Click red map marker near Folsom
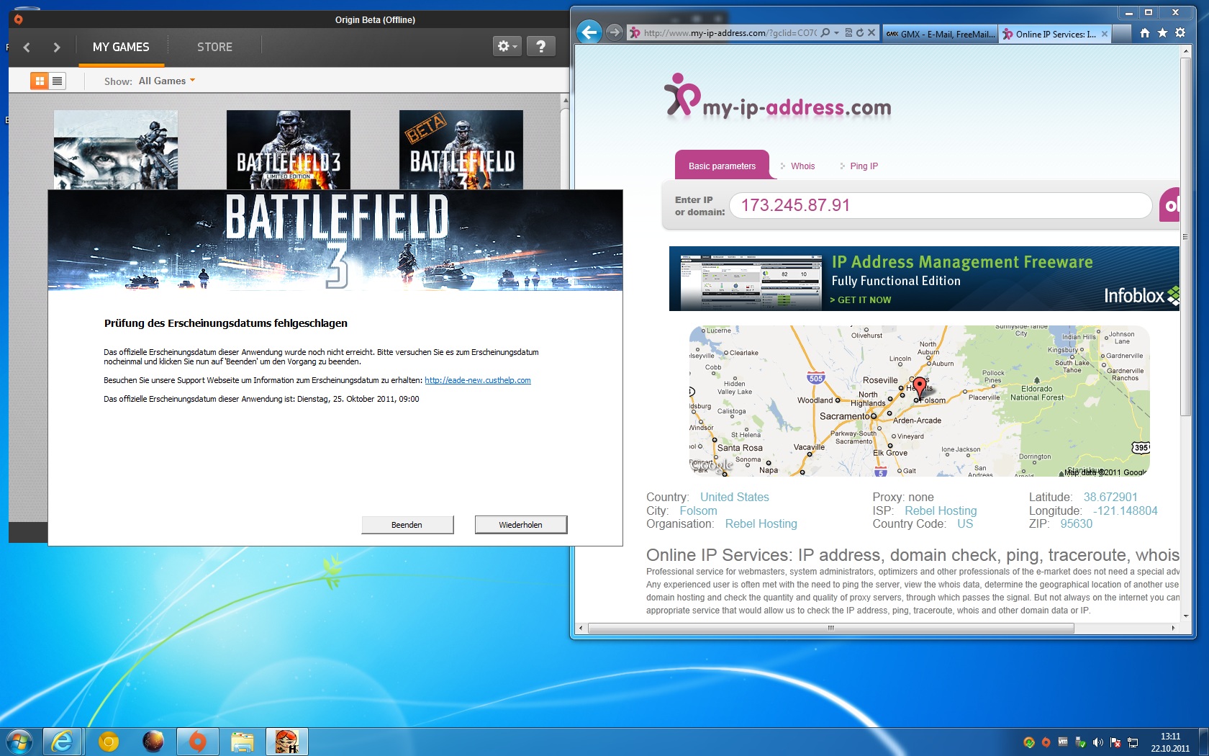Screen dimensions: 1209x756 tap(919, 387)
